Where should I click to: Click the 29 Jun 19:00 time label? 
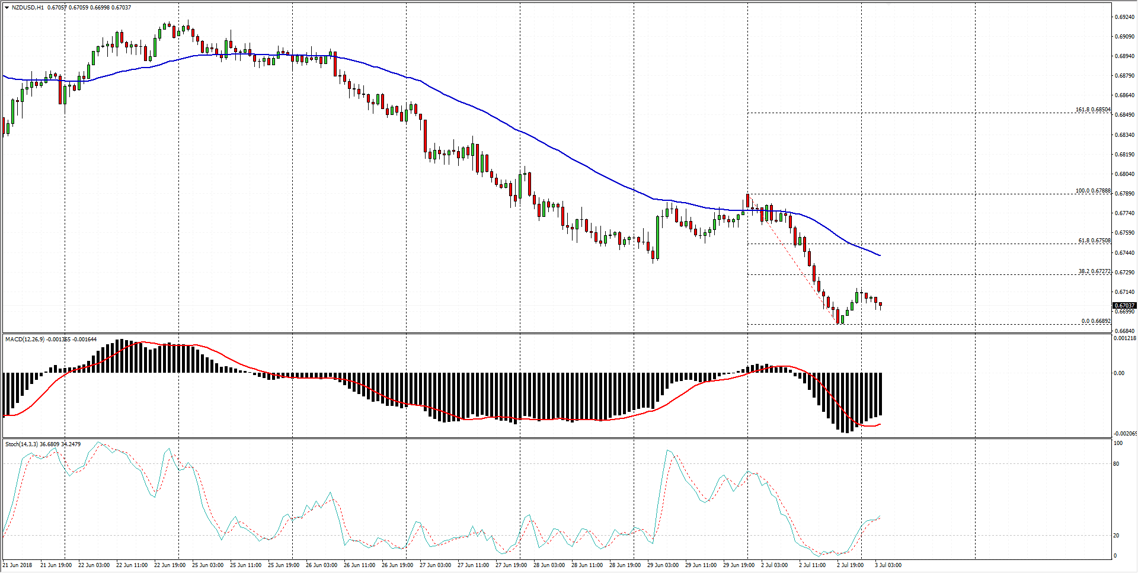pos(738,565)
